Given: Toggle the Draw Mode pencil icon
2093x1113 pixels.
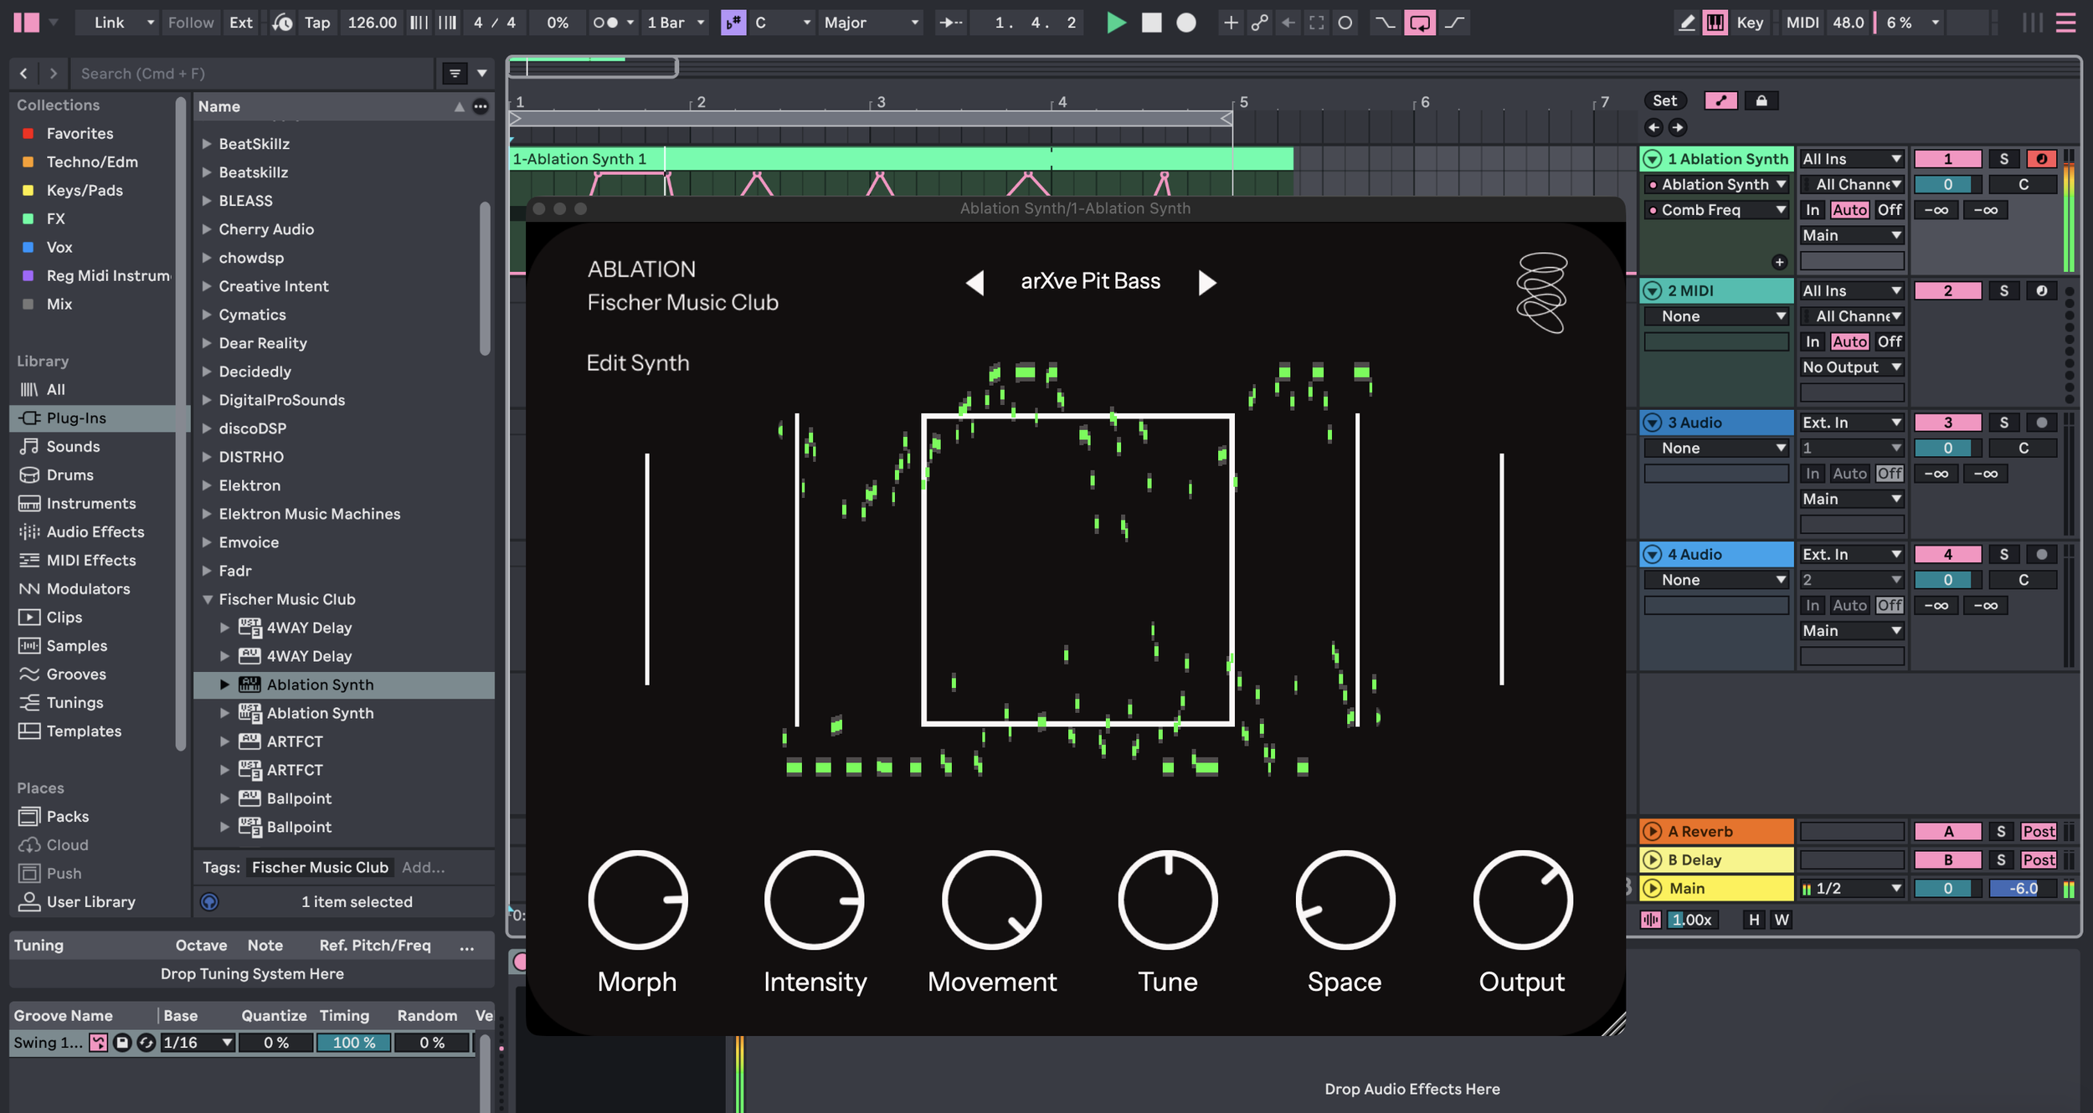Looking at the screenshot, I should click(x=1687, y=23).
